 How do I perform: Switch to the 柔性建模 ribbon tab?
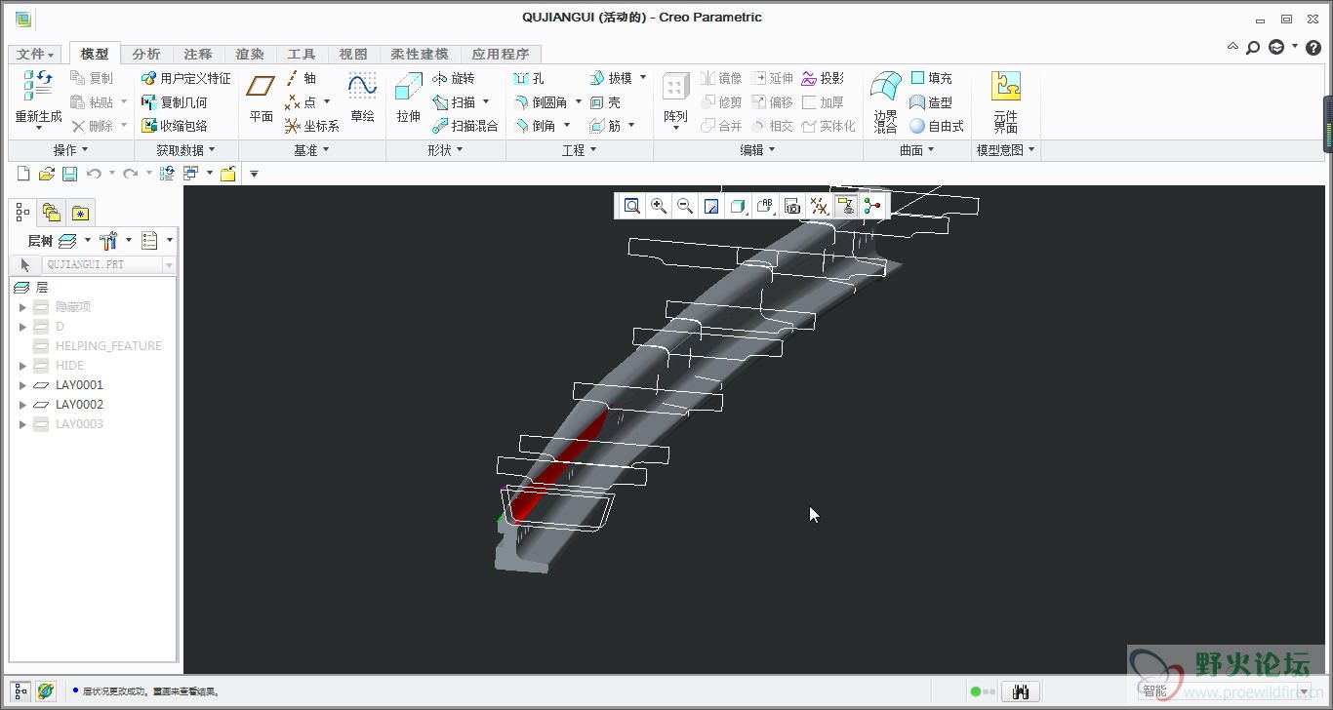[420, 55]
